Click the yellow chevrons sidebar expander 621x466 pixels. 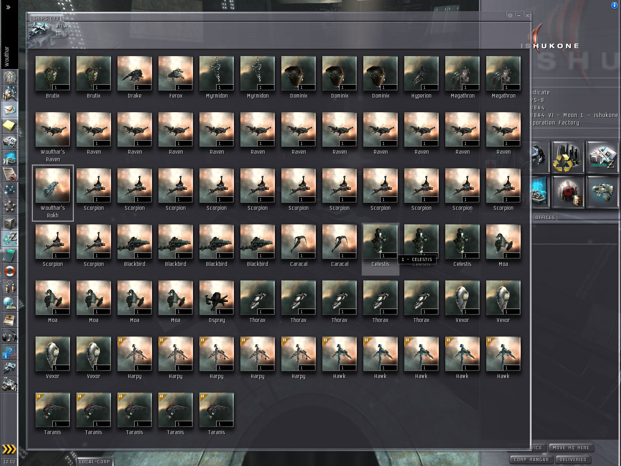[x=9, y=449]
